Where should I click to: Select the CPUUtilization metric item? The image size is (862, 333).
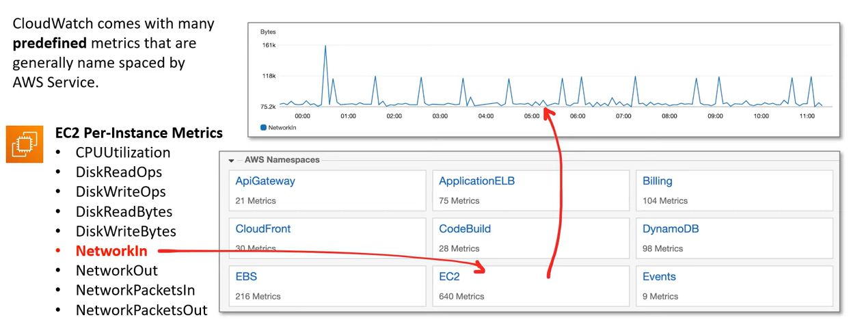point(123,152)
